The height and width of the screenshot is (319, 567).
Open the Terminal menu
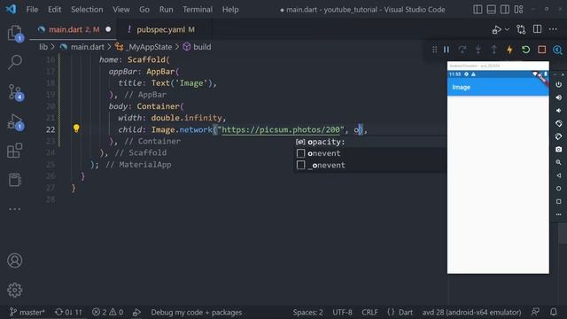coord(198,10)
